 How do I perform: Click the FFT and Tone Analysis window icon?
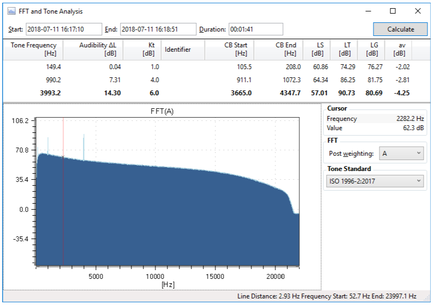click(x=11, y=11)
